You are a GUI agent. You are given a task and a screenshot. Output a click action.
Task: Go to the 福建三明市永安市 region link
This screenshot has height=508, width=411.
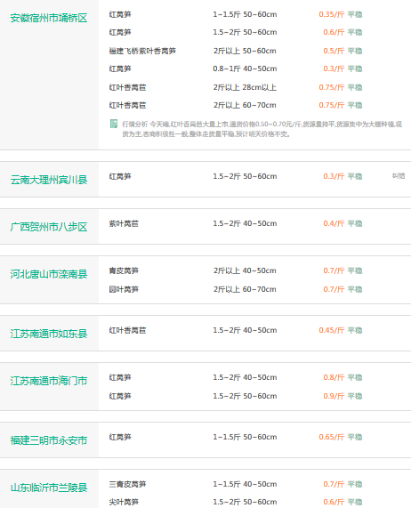pos(49,440)
